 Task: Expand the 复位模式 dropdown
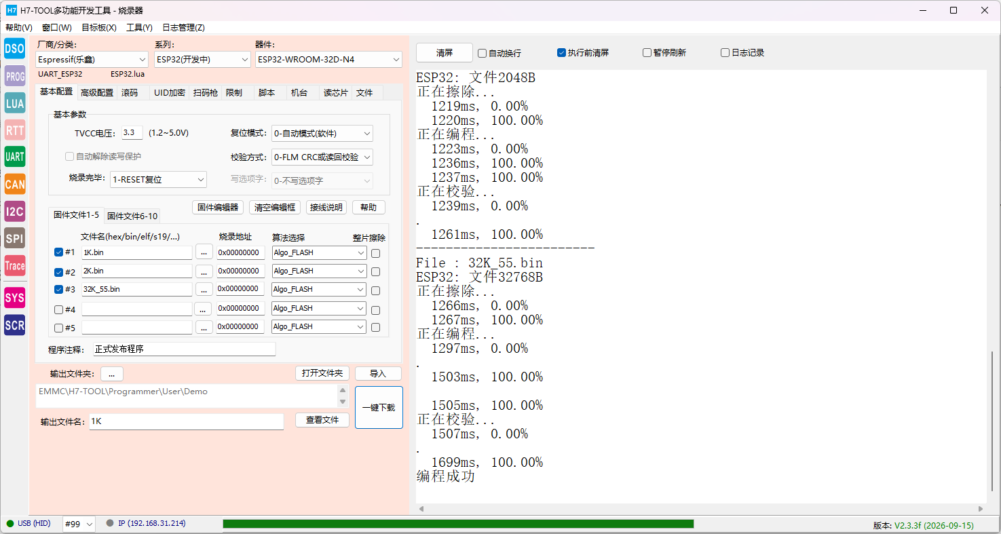point(322,134)
